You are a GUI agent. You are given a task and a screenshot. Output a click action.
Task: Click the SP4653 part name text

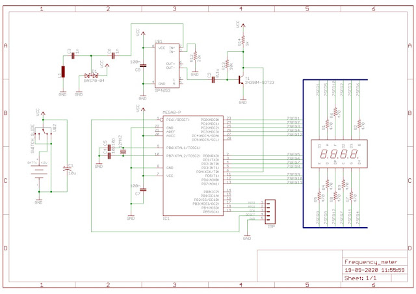click(x=162, y=90)
